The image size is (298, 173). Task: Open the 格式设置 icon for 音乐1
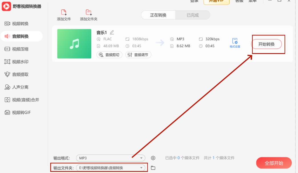pyautogui.click(x=235, y=42)
